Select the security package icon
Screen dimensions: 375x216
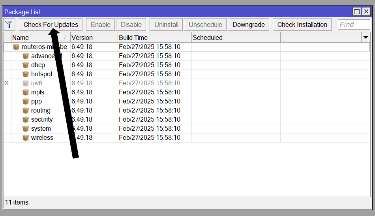[x=26, y=120]
